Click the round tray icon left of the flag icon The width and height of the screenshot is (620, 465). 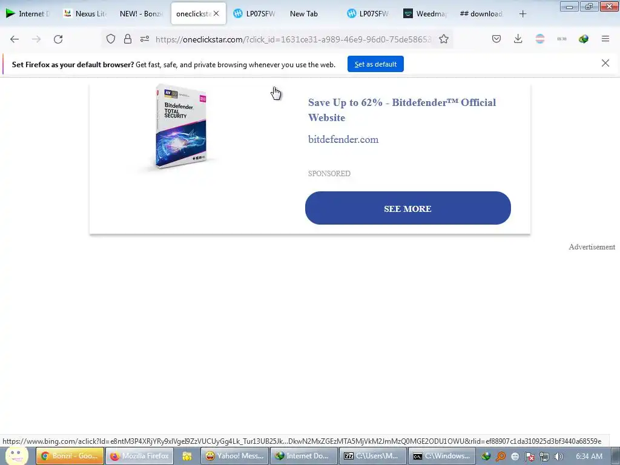click(x=515, y=457)
